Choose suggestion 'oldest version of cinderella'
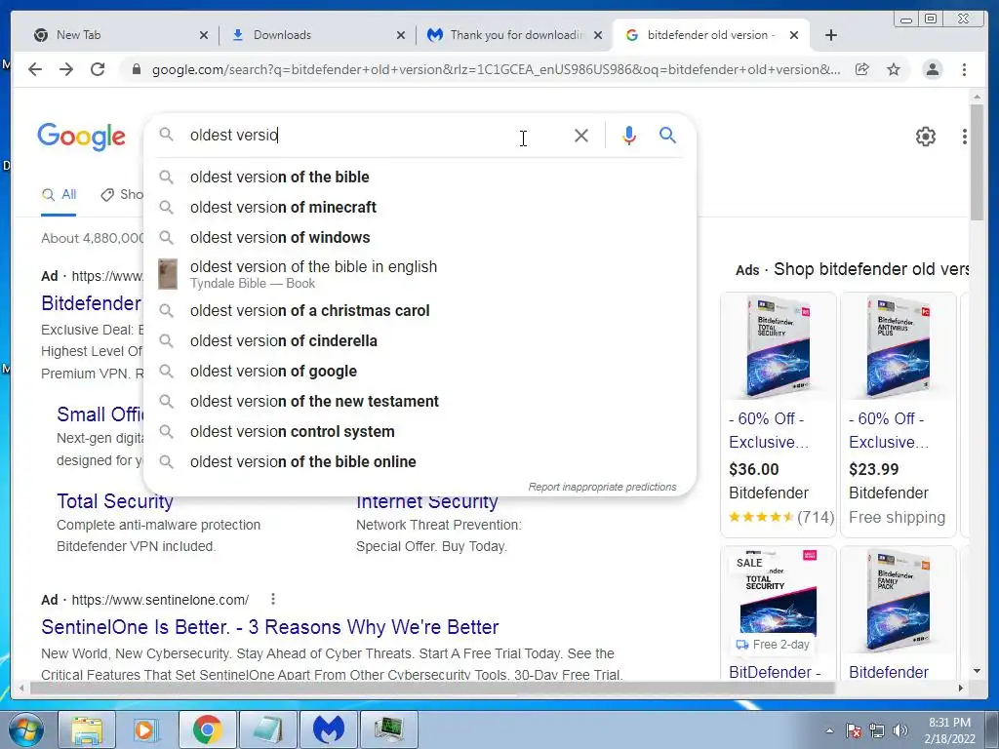 click(x=420, y=340)
